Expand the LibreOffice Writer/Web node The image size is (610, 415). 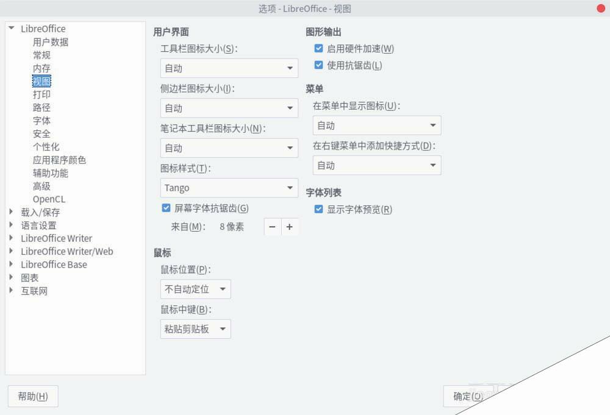(11, 251)
